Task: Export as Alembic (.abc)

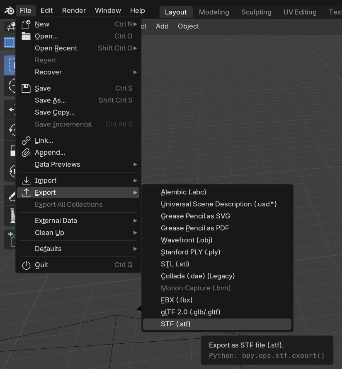Action: pos(217,192)
